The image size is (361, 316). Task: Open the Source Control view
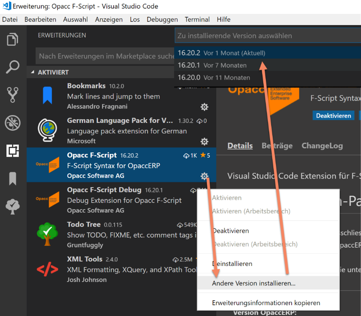[x=12, y=95]
